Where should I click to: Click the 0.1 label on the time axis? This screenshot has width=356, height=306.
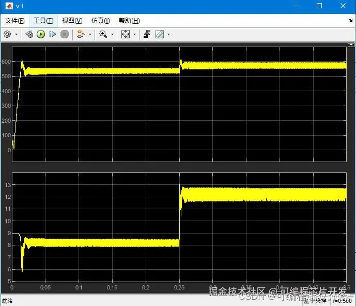coord(79,287)
